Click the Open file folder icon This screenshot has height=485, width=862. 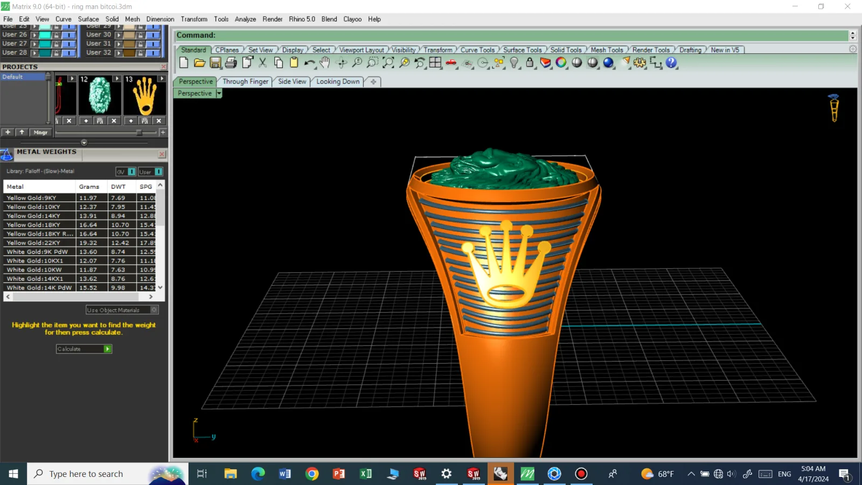[x=199, y=63]
